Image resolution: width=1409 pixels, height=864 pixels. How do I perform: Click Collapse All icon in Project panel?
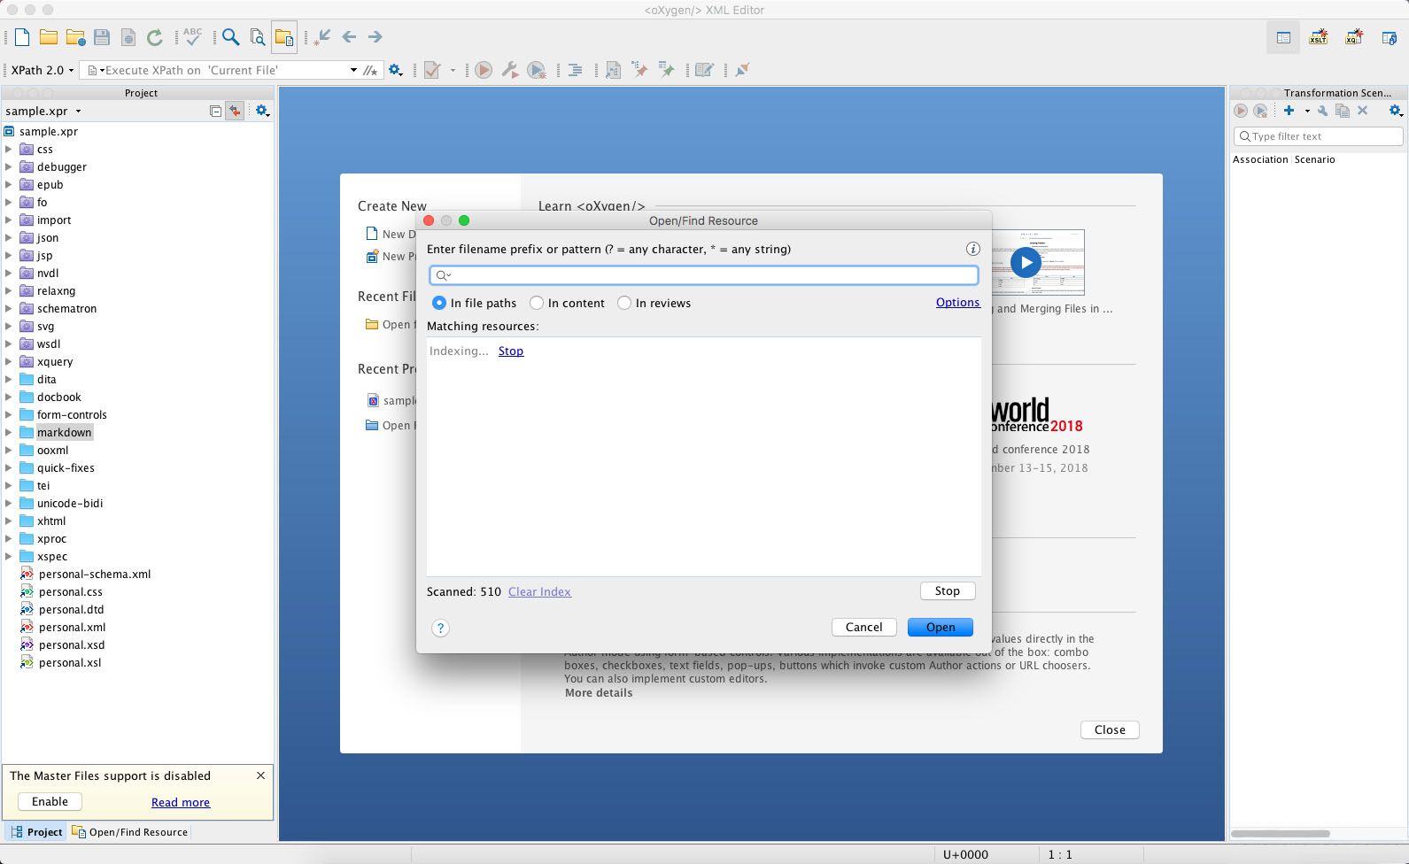[x=215, y=111]
